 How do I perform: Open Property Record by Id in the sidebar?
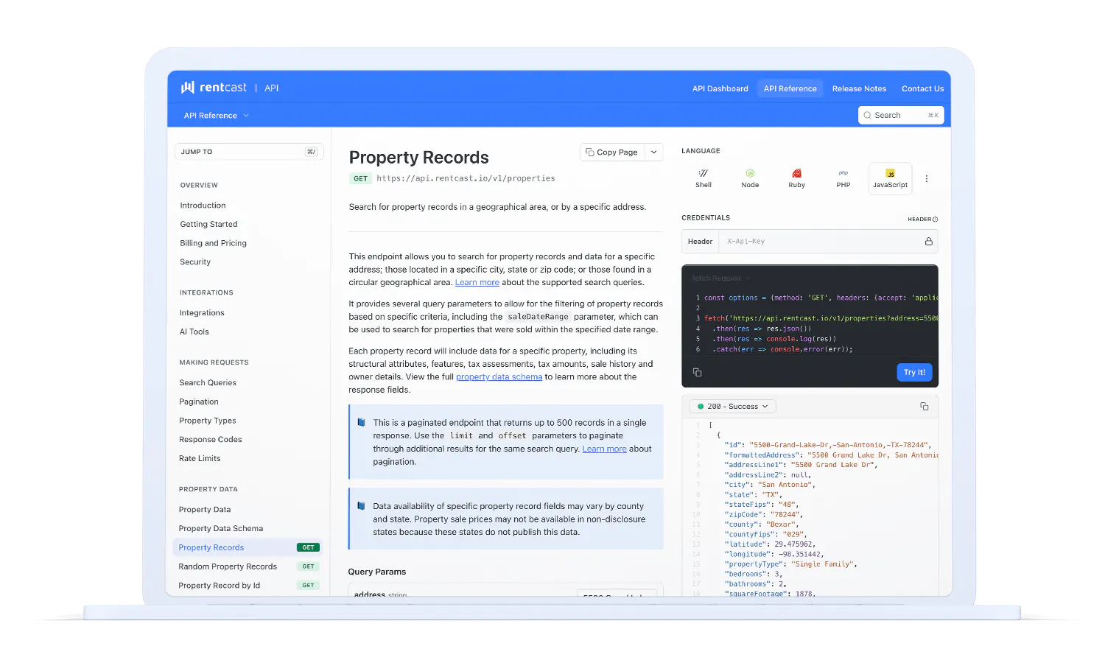[x=219, y=586]
